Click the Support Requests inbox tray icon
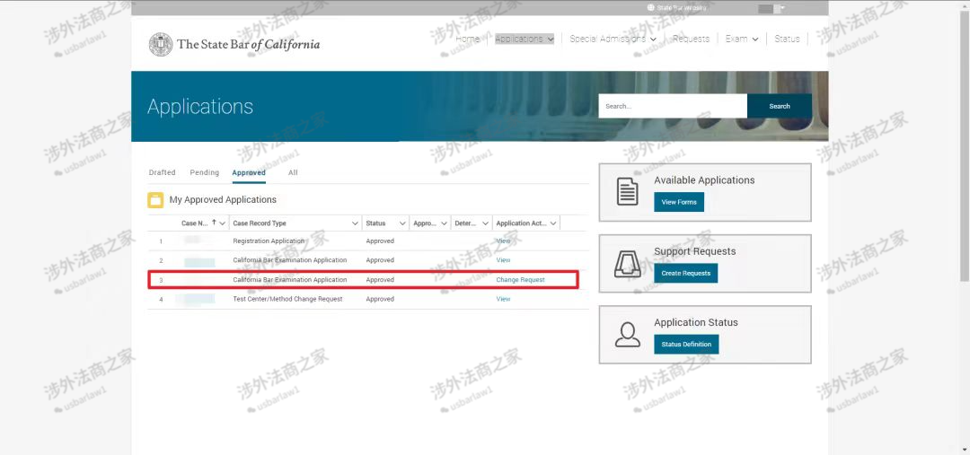The height and width of the screenshot is (455, 970). [x=627, y=263]
